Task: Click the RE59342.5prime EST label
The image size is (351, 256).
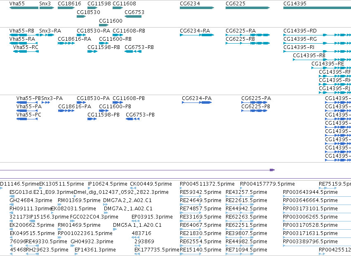Action: (x=200, y=192)
